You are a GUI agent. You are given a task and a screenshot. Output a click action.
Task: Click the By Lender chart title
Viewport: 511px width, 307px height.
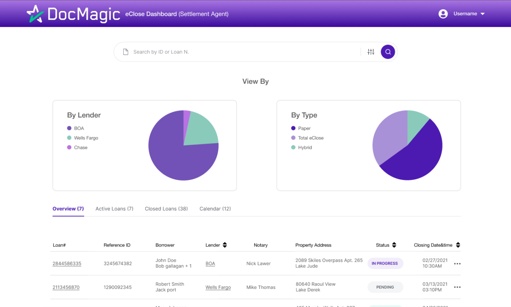click(84, 115)
